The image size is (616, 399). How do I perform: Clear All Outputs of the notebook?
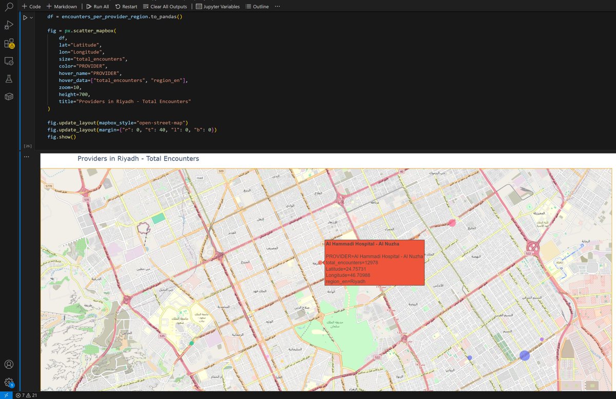(x=165, y=7)
